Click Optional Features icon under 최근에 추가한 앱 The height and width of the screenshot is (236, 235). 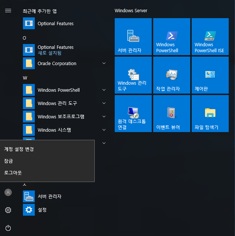(29, 23)
